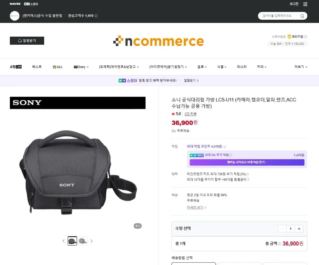Show the next product image arrow

[91, 241]
